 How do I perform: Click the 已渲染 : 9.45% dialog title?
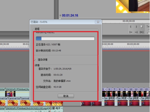[x=39, y=22]
